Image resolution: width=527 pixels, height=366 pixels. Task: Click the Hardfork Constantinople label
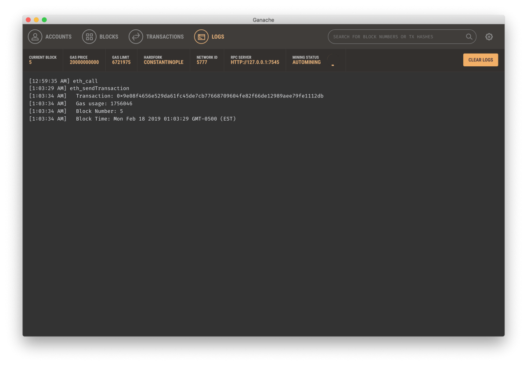click(163, 62)
